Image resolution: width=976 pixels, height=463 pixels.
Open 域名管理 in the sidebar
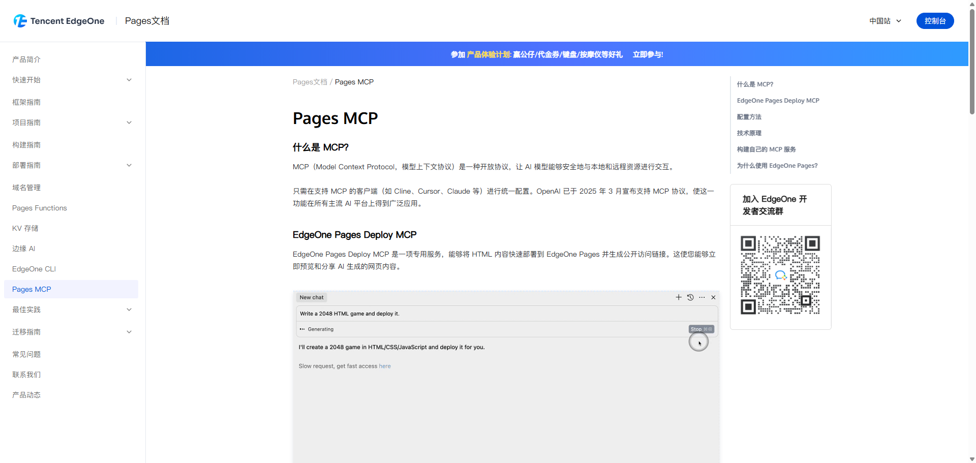coord(26,188)
